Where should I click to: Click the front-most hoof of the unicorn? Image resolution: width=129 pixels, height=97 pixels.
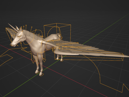click(x=41, y=74)
